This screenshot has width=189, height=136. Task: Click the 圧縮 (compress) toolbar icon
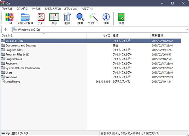[x=9, y=17]
